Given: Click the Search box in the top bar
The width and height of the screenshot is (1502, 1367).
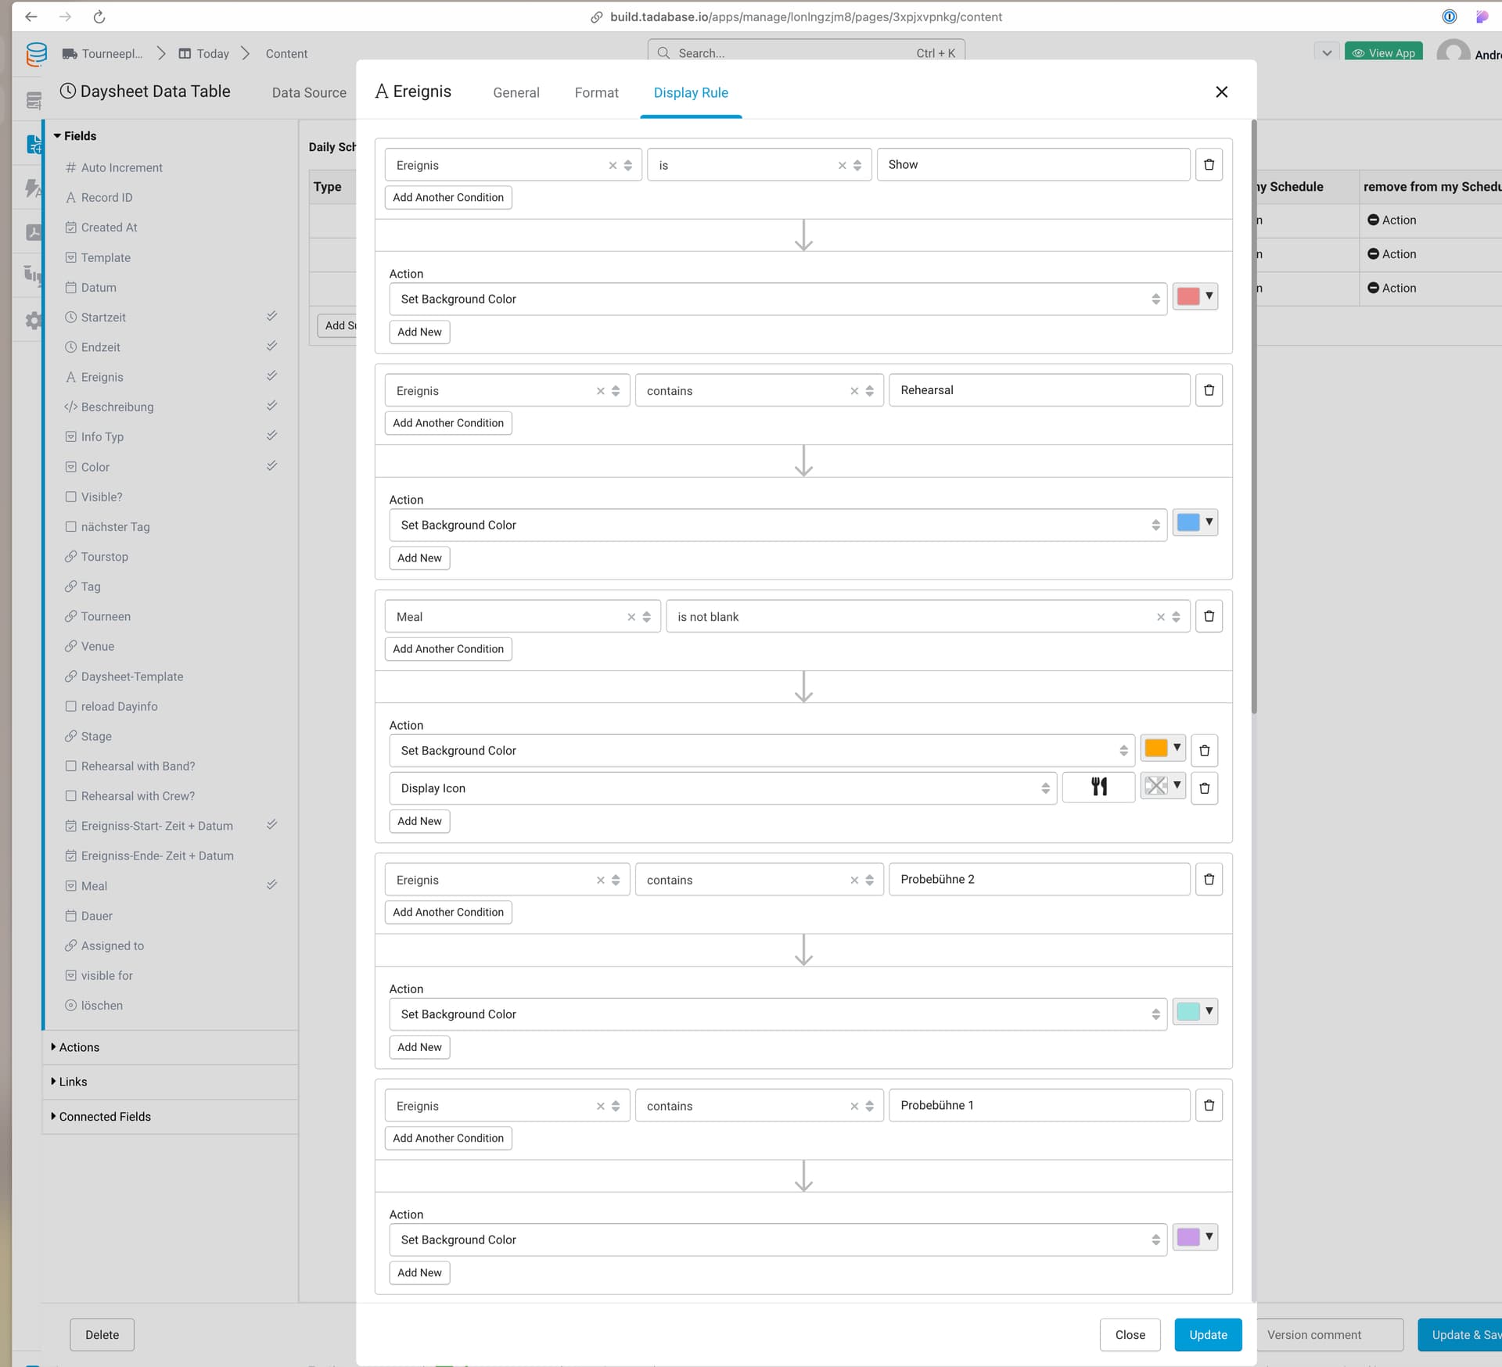Looking at the screenshot, I should 806,52.
